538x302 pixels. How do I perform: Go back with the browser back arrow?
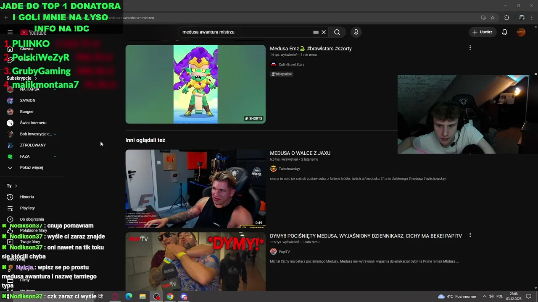6,18
